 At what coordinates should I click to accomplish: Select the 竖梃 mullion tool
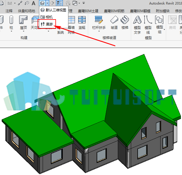pos(82,23)
